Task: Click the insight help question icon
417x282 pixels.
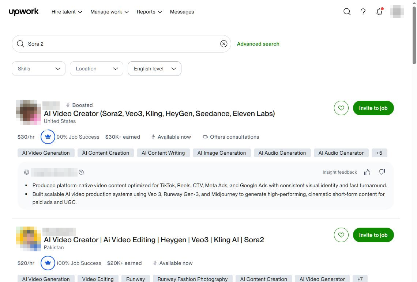Action: click(81, 172)
